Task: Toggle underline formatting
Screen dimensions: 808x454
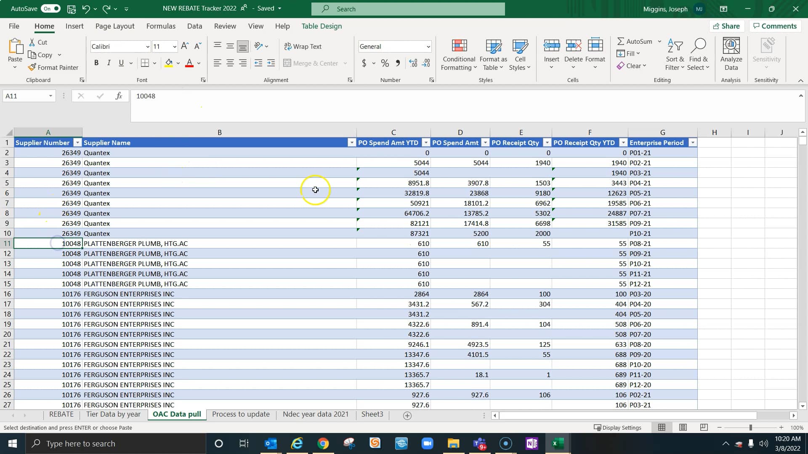Action: tap(120, 63)
